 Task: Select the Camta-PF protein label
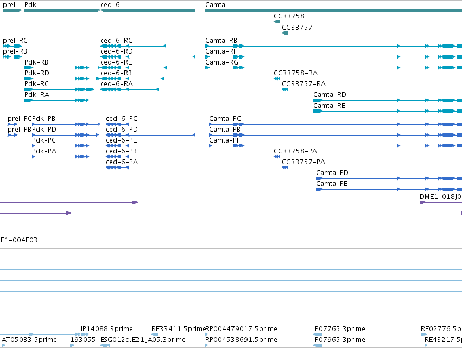(225, 140)
